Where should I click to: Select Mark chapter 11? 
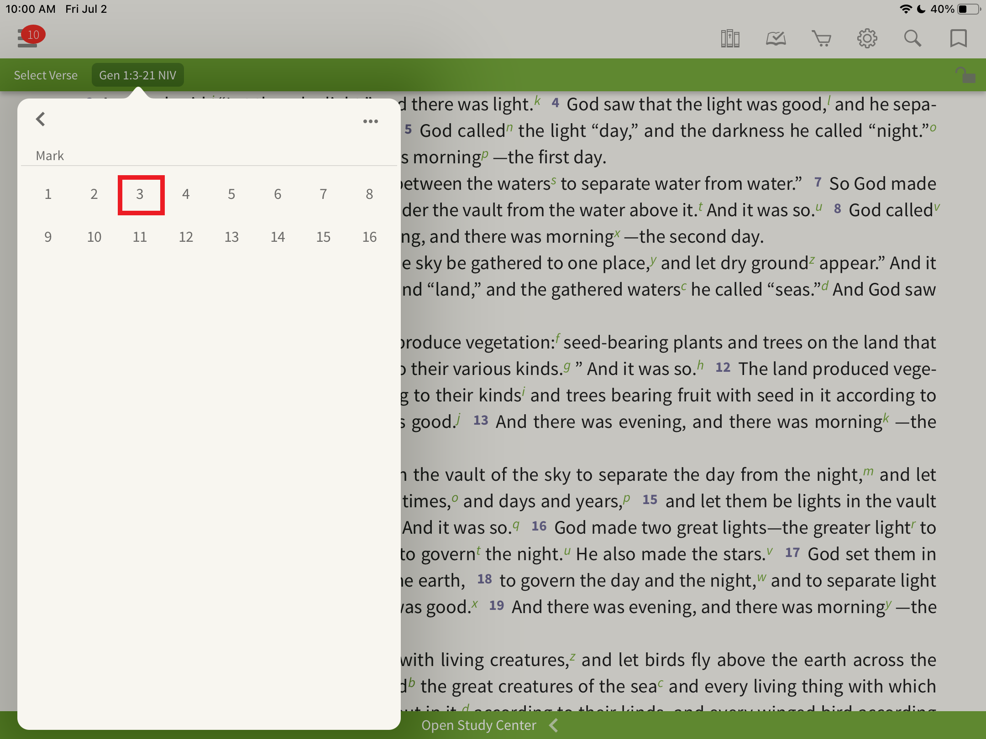140,237
